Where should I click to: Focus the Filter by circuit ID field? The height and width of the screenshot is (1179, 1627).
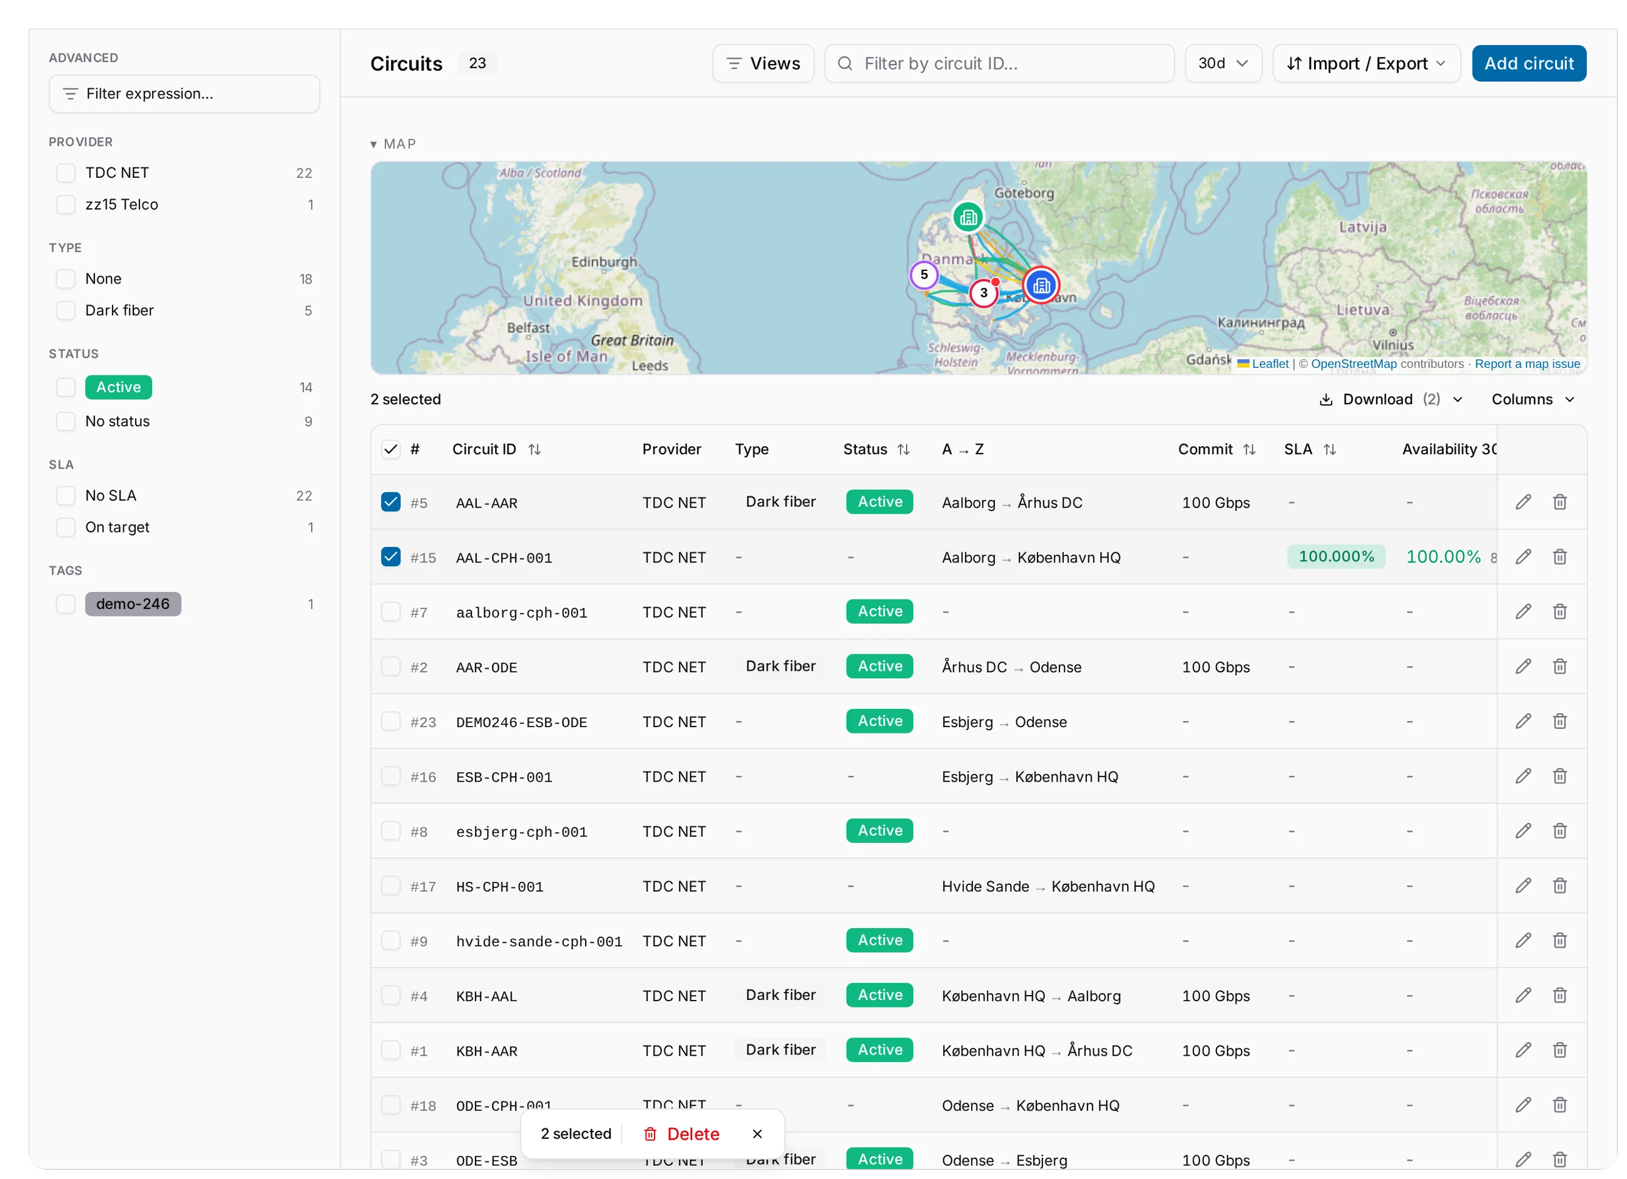[x=999, y=64]
